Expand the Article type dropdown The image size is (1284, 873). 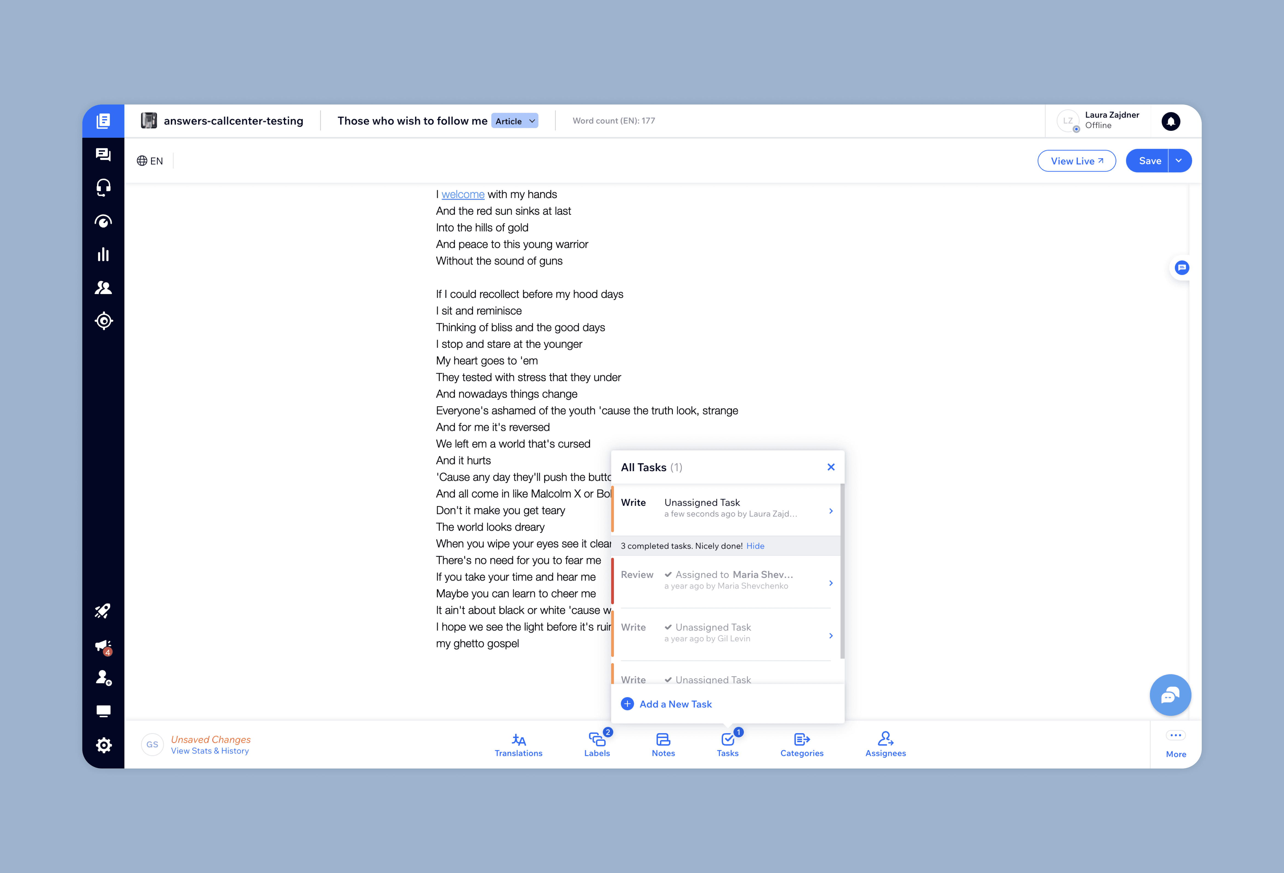pyautogui.click(x=514, y=121)
